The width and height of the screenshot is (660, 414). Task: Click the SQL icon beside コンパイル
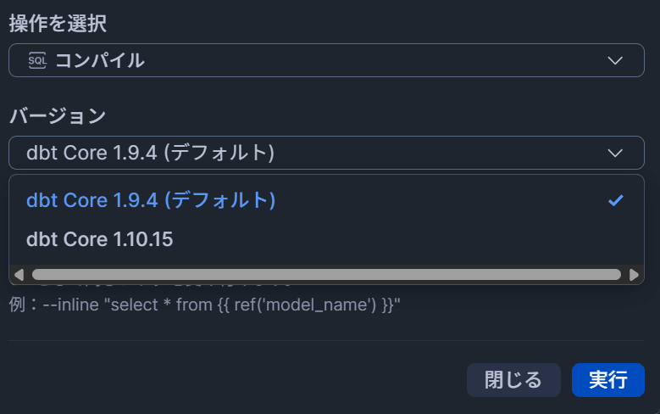pos(37,60)
